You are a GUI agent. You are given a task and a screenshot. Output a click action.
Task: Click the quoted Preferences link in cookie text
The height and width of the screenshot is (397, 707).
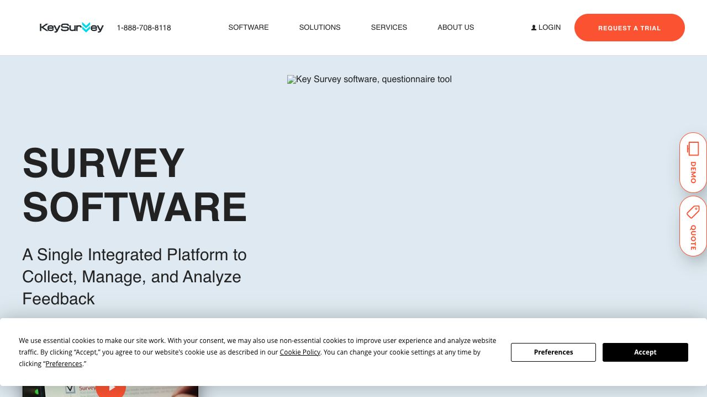(x=64, y=364)
